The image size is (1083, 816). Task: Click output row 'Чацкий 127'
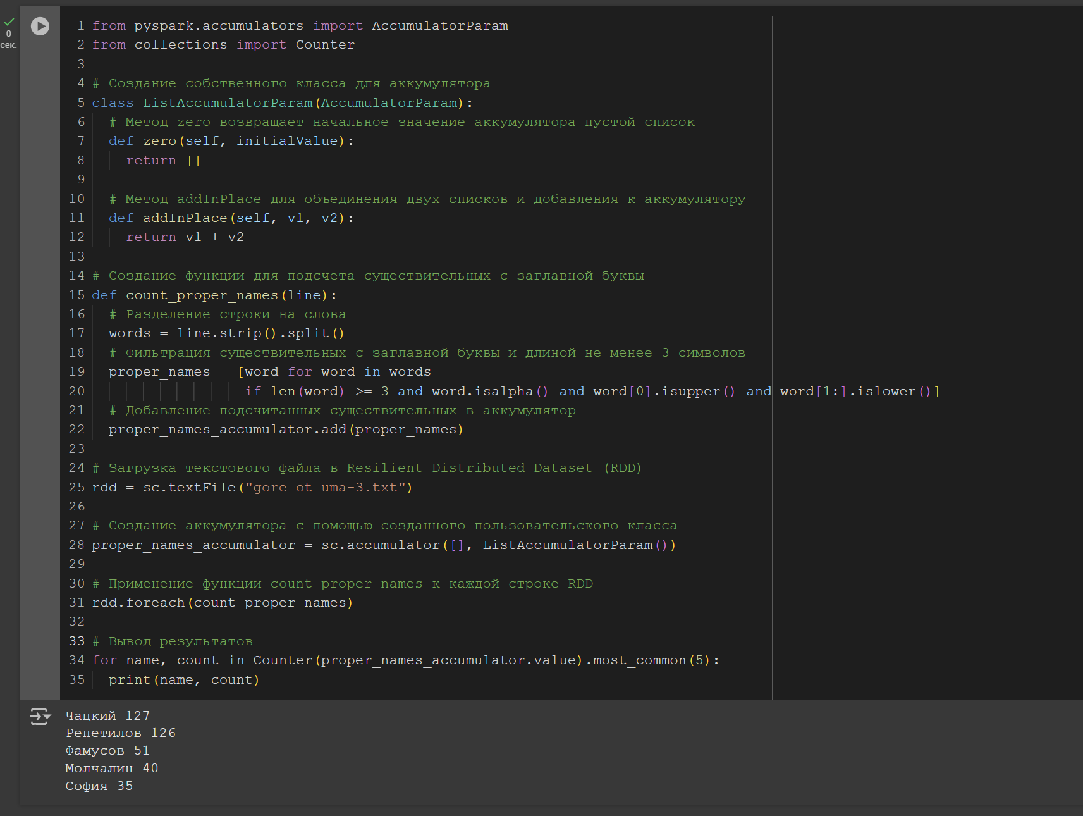[107, 716]
